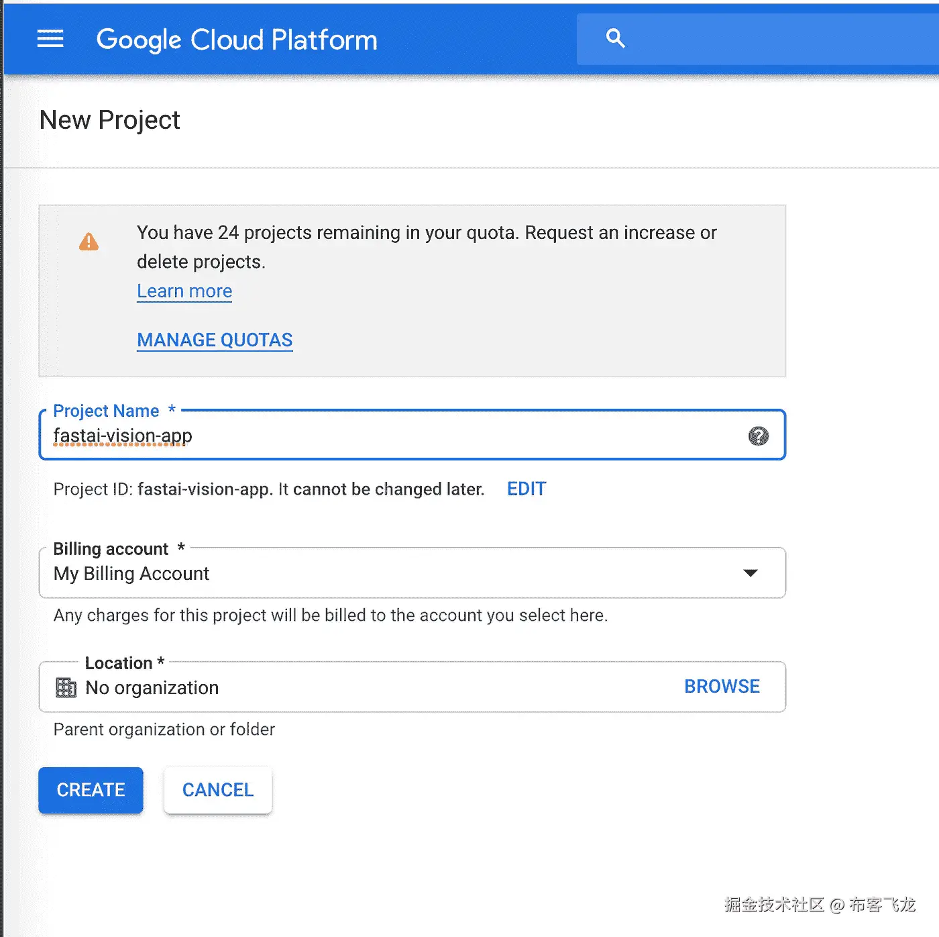939x937 pixels.
Task: Click EDIT next to Project ID
Action: point(527,489)
